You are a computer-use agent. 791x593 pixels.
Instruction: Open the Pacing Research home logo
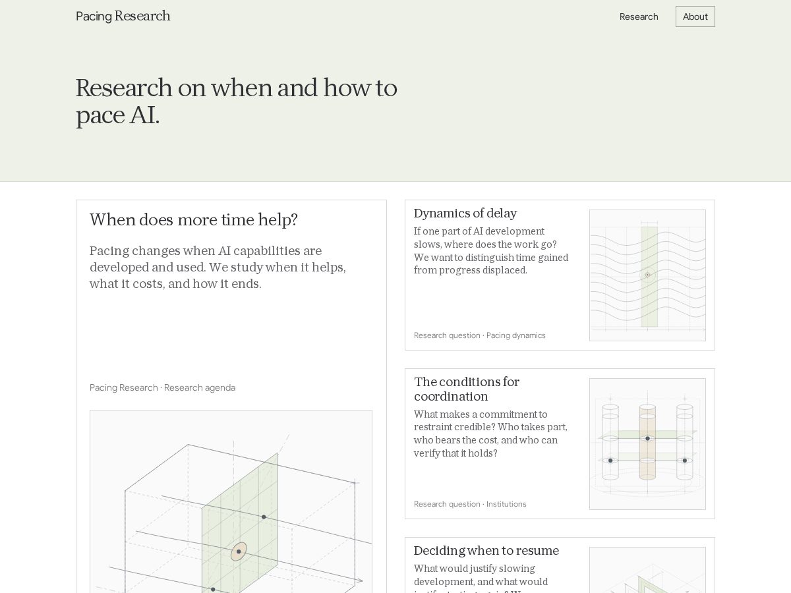[123, 16]
